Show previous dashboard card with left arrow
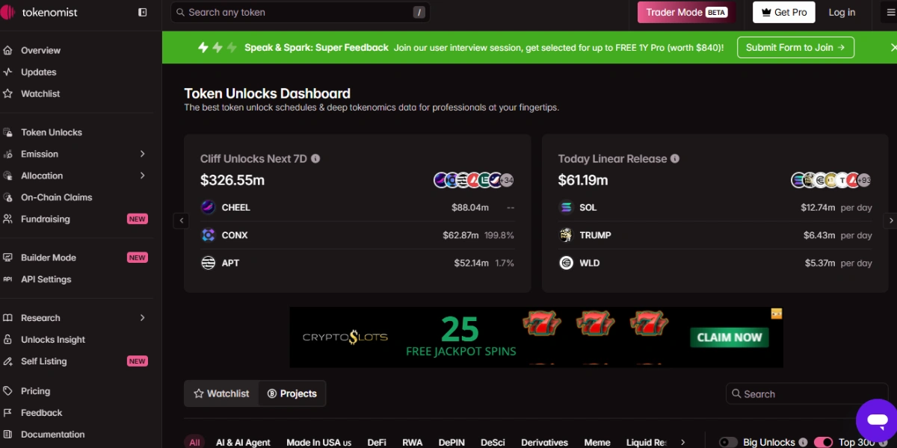This screenshot has height=448, width=897. [x=181, y=220]
